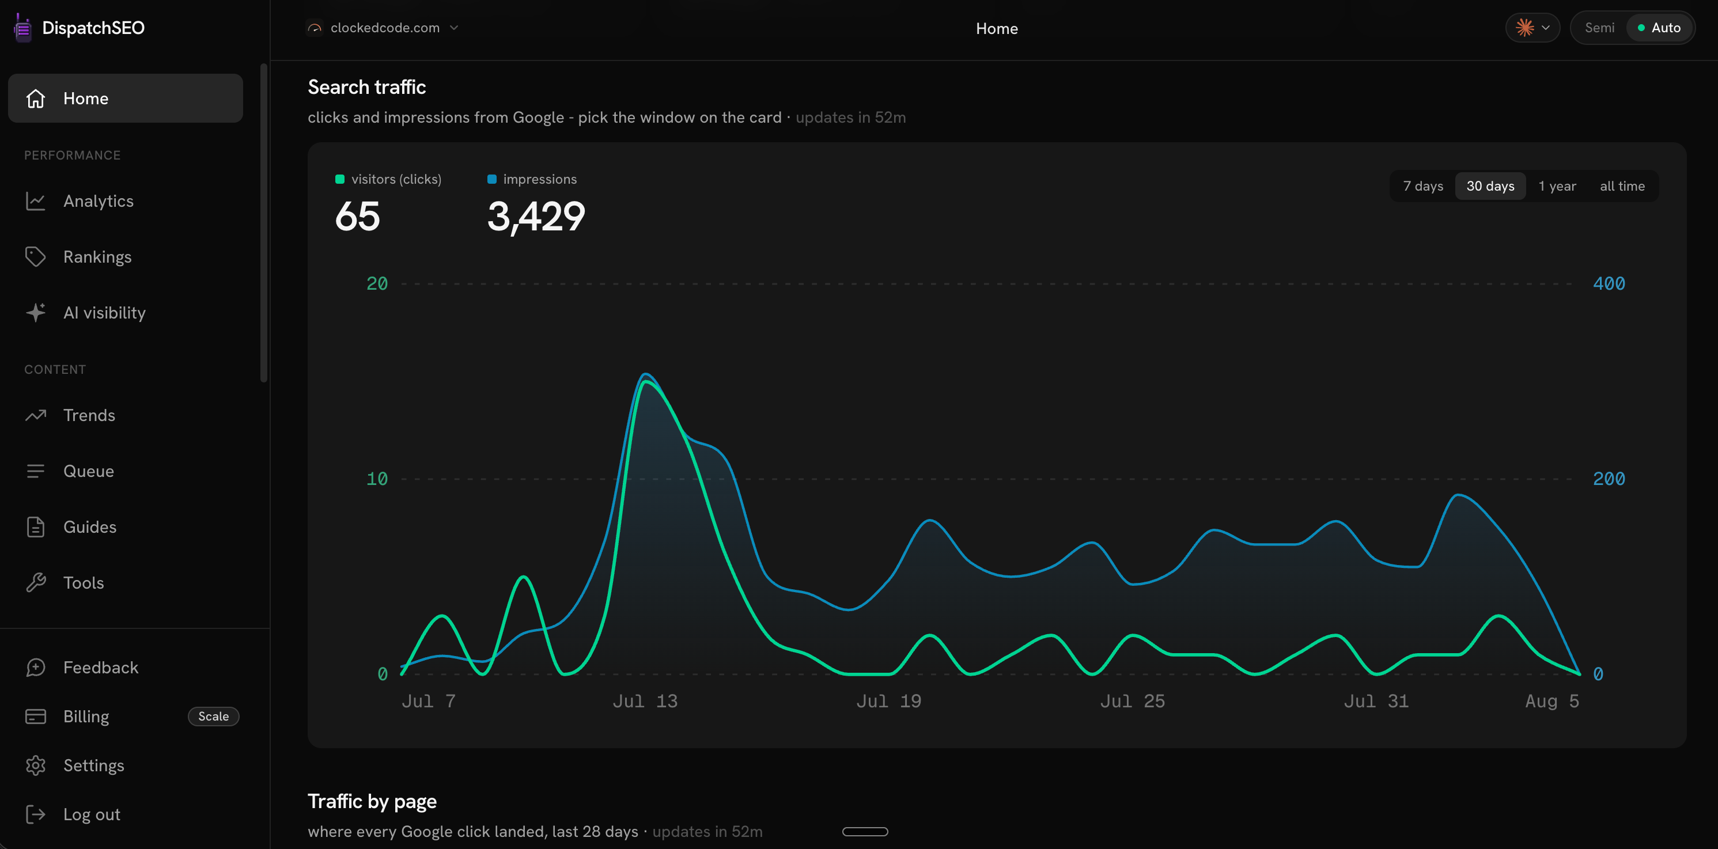Click the blue impressions color swatch
Viewport: 1718px width, 849px height.
[x=492, y=179]
